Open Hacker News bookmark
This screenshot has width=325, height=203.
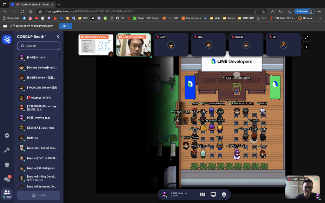coord(191,18)
